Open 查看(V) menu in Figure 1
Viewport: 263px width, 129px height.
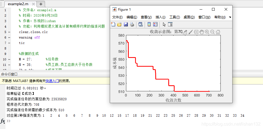[146, 17]
